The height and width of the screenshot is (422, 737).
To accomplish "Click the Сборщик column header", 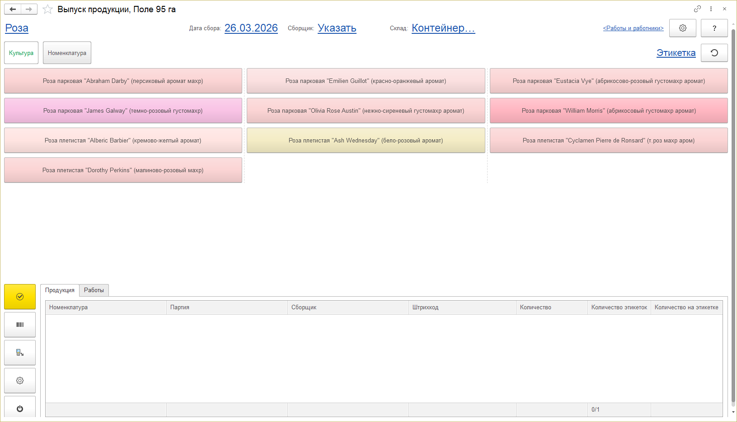I will [x=348, y=307].
